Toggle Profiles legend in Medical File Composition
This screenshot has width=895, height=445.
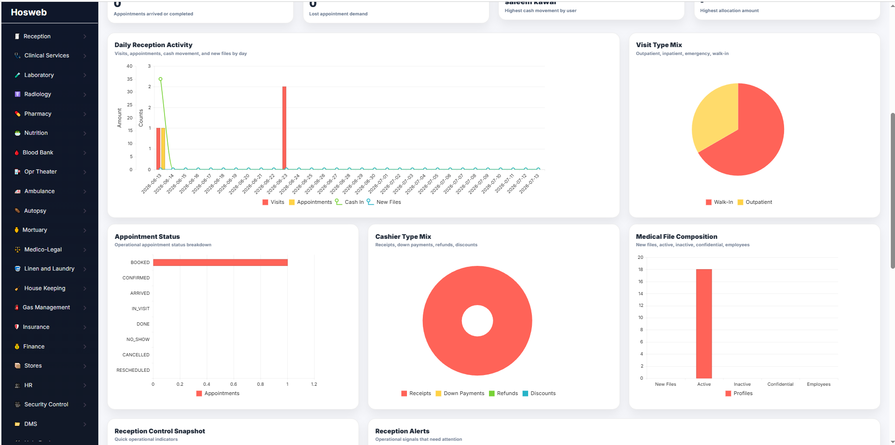(x=739, y=393)
